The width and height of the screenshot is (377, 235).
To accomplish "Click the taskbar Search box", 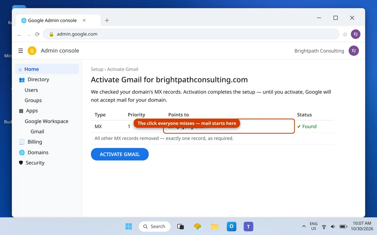I will pos(155,226).
